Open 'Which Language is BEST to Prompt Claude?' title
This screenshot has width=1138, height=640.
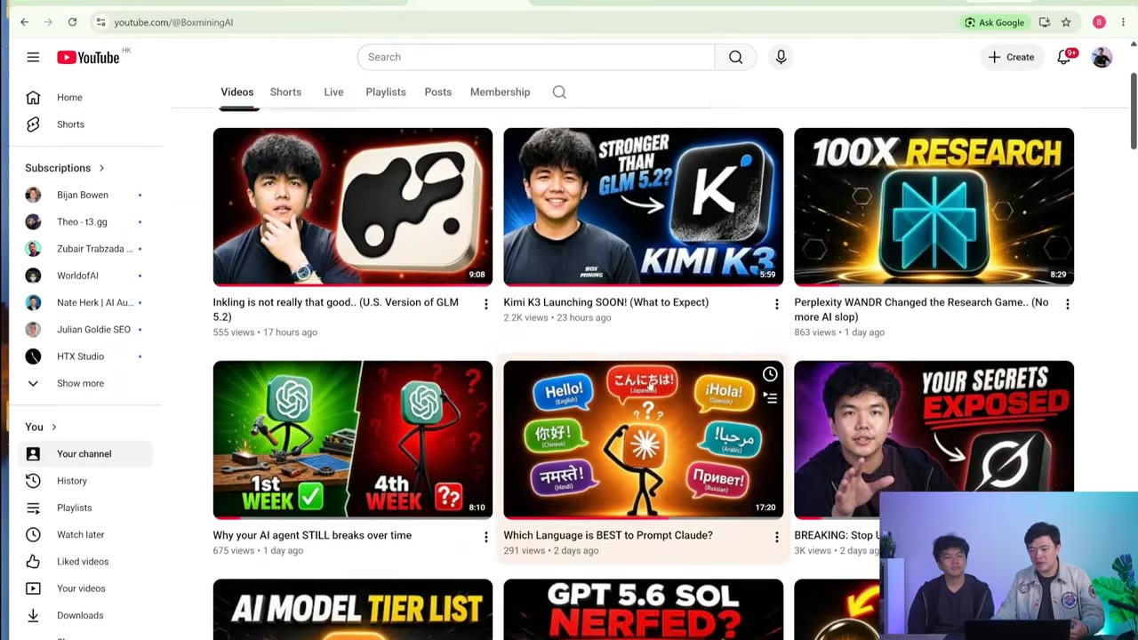[x=608, y=535]
